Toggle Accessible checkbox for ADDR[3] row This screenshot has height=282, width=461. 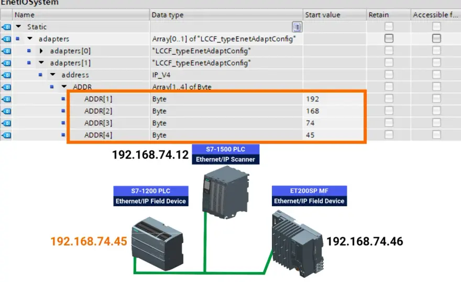436,123
